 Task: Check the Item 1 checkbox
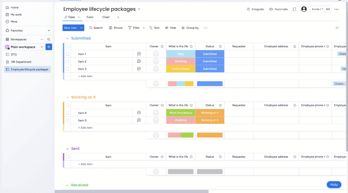[68, 54]
